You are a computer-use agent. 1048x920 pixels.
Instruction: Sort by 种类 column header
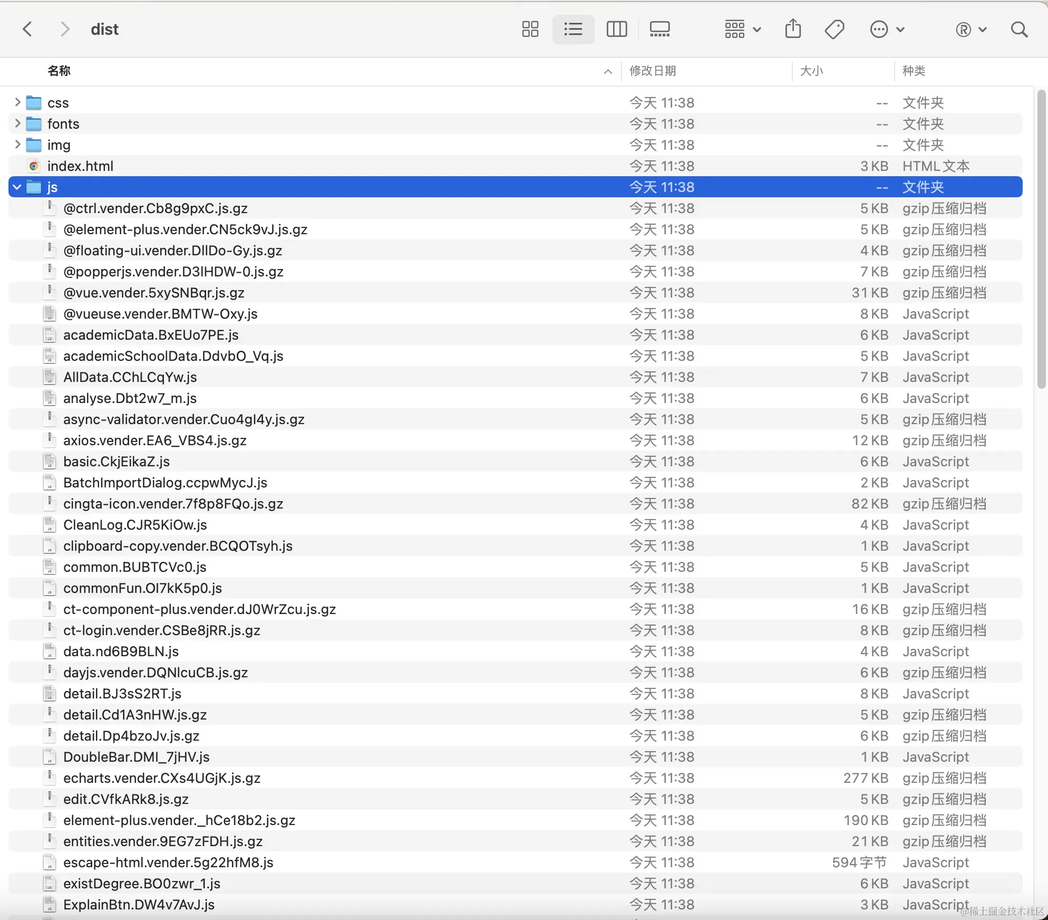(914, 71)
